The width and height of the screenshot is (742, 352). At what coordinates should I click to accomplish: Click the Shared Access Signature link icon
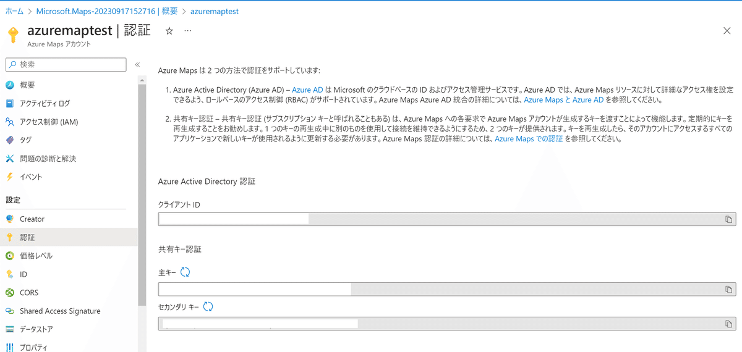9,311
